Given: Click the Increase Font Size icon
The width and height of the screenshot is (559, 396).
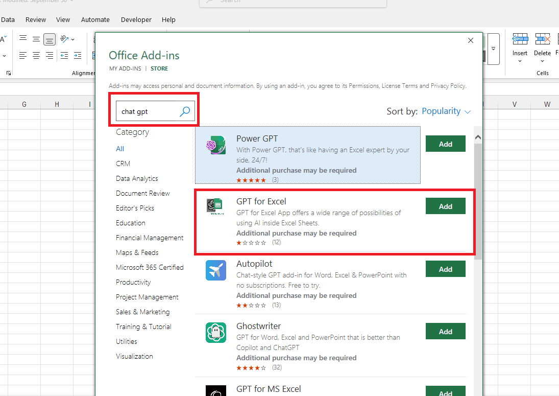Looking at the screenshot, I should [3, 39].
